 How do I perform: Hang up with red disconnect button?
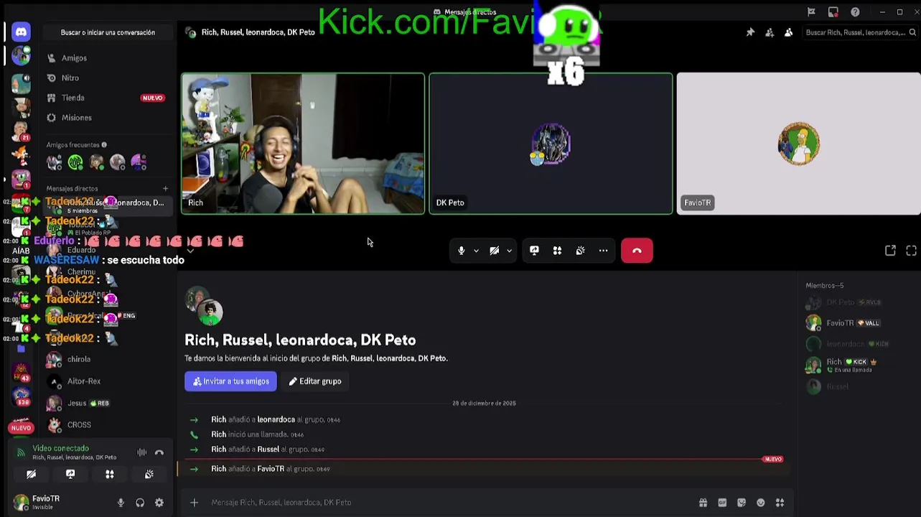tap(637, 251)
